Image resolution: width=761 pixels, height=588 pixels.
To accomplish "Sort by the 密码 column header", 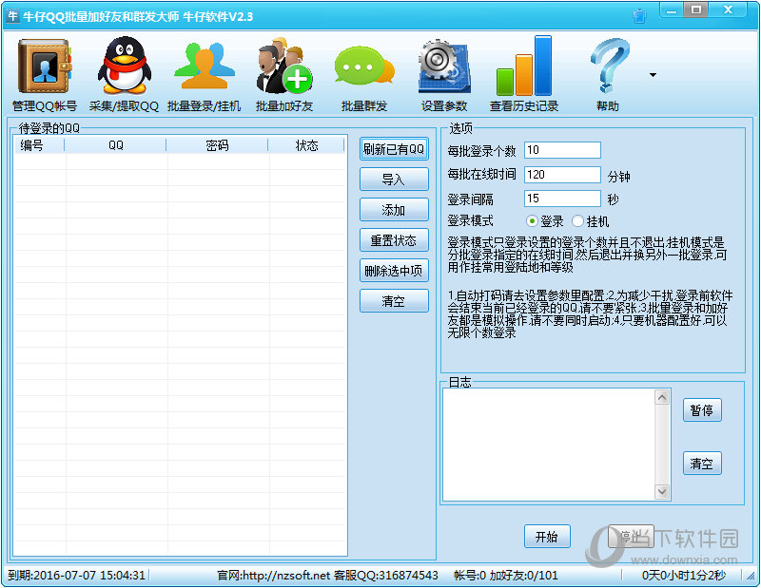I will click(x=217, y=145).
